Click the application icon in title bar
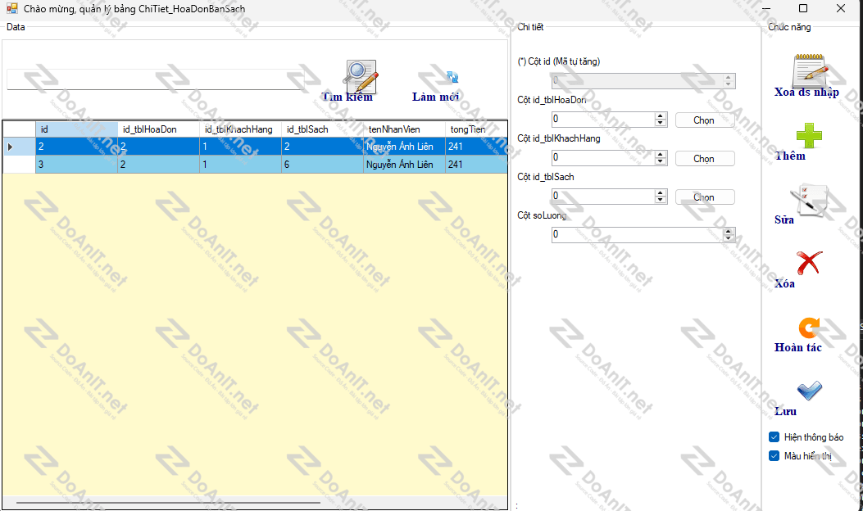Screen dimensions: 863x511 [12, 8]
